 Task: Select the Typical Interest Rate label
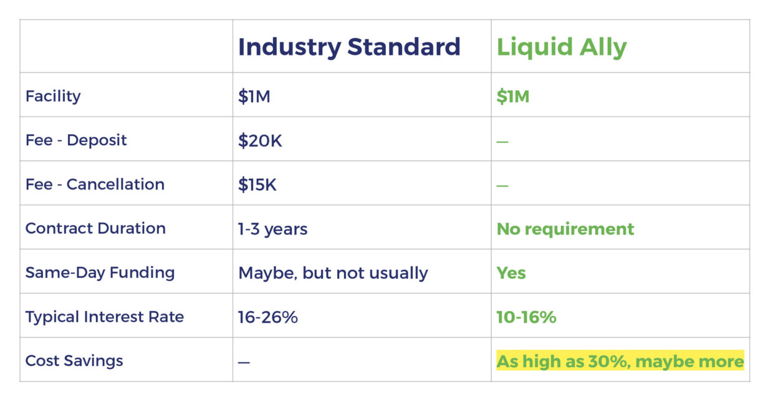[105, 317]
